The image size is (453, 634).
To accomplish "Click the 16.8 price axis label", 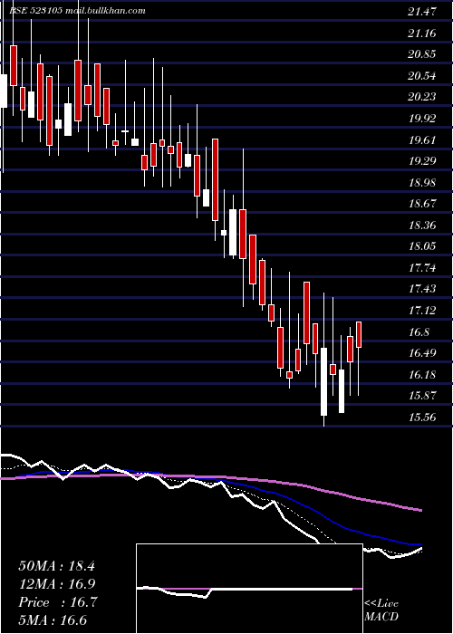I will pyautogui.click(x=419, y=332).
